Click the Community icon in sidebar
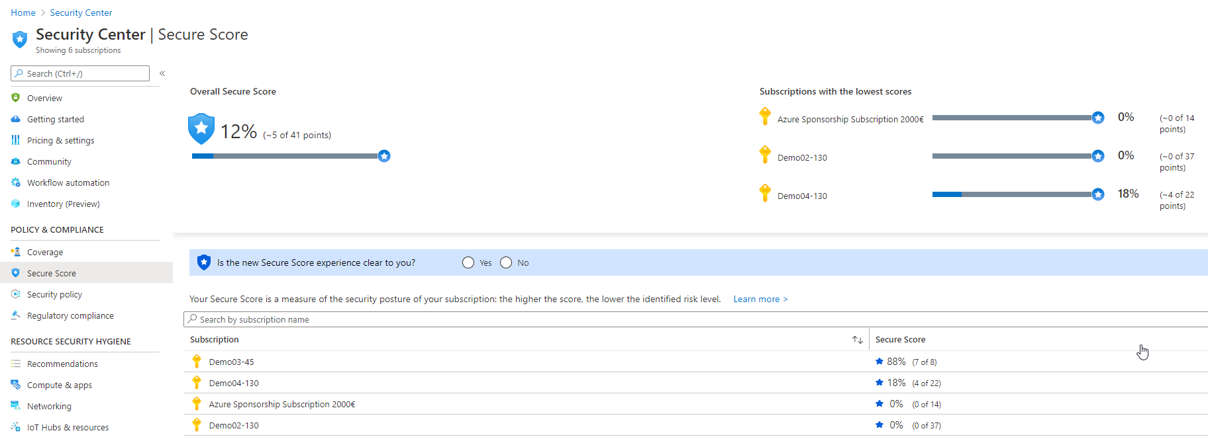The image size is (1208, 439). coord(16,161)
